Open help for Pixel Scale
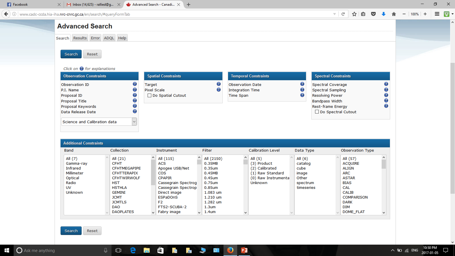455x256 pixels. pyautogui.click(x=218, y=90)
